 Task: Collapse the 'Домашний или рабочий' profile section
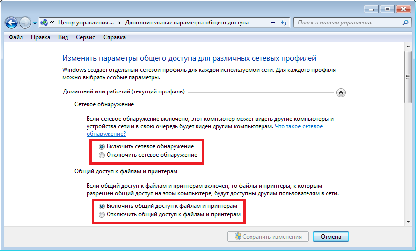[341, 92]
